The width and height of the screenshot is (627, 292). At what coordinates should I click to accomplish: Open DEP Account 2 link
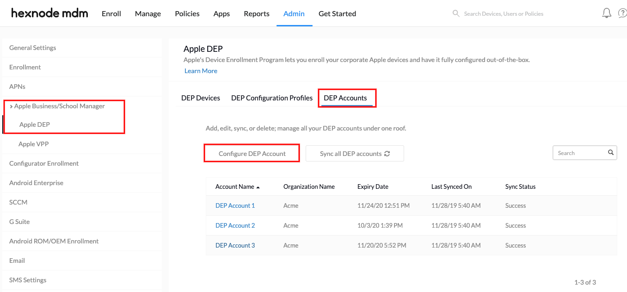pos(235,225)
